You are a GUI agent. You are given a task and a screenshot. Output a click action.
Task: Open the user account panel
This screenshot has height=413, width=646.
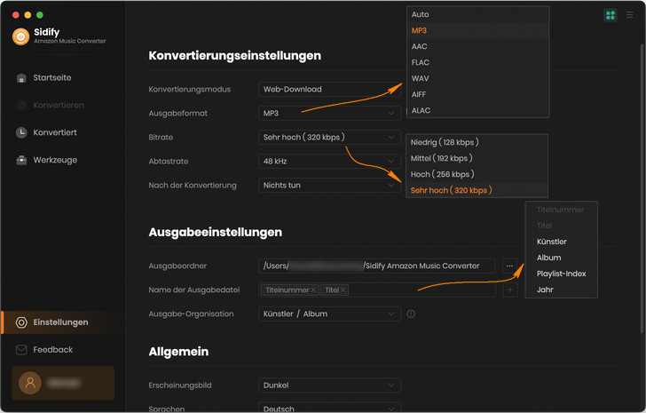63,383
